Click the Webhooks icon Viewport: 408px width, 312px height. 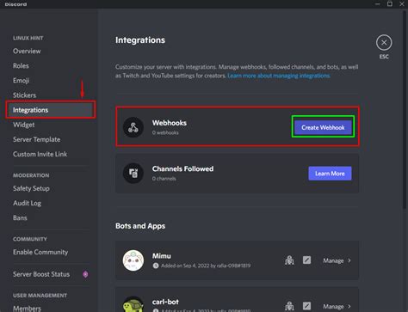(133, 127)
